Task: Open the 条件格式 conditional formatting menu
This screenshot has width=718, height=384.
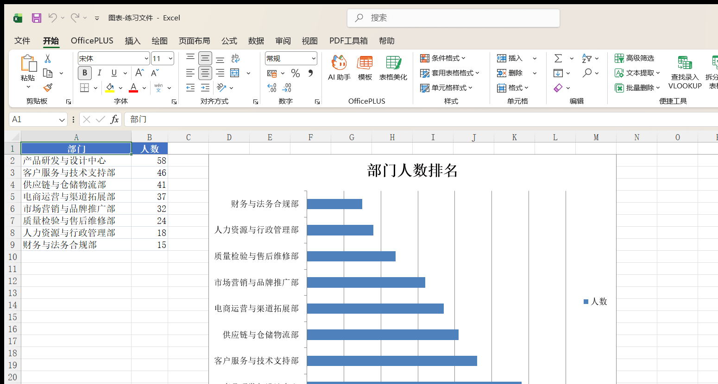Action: point(443,58)
